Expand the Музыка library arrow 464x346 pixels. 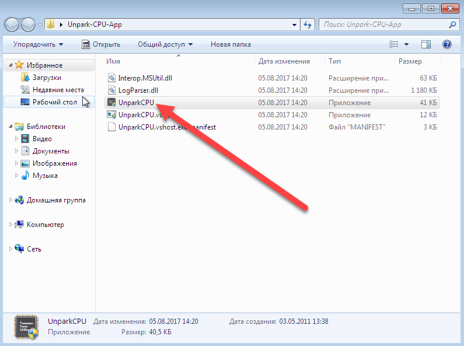pyautogui.click(x=16, y=176)
